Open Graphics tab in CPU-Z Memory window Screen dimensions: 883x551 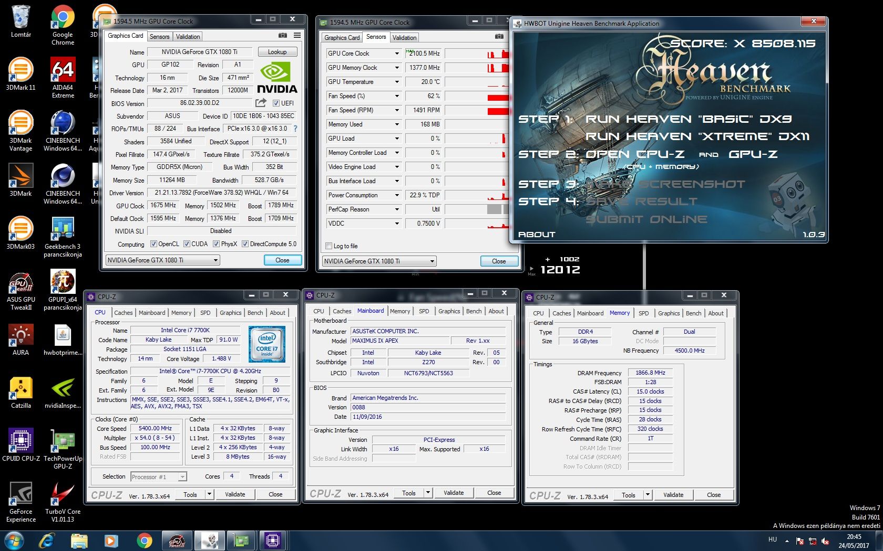click(x=669, y=313)
